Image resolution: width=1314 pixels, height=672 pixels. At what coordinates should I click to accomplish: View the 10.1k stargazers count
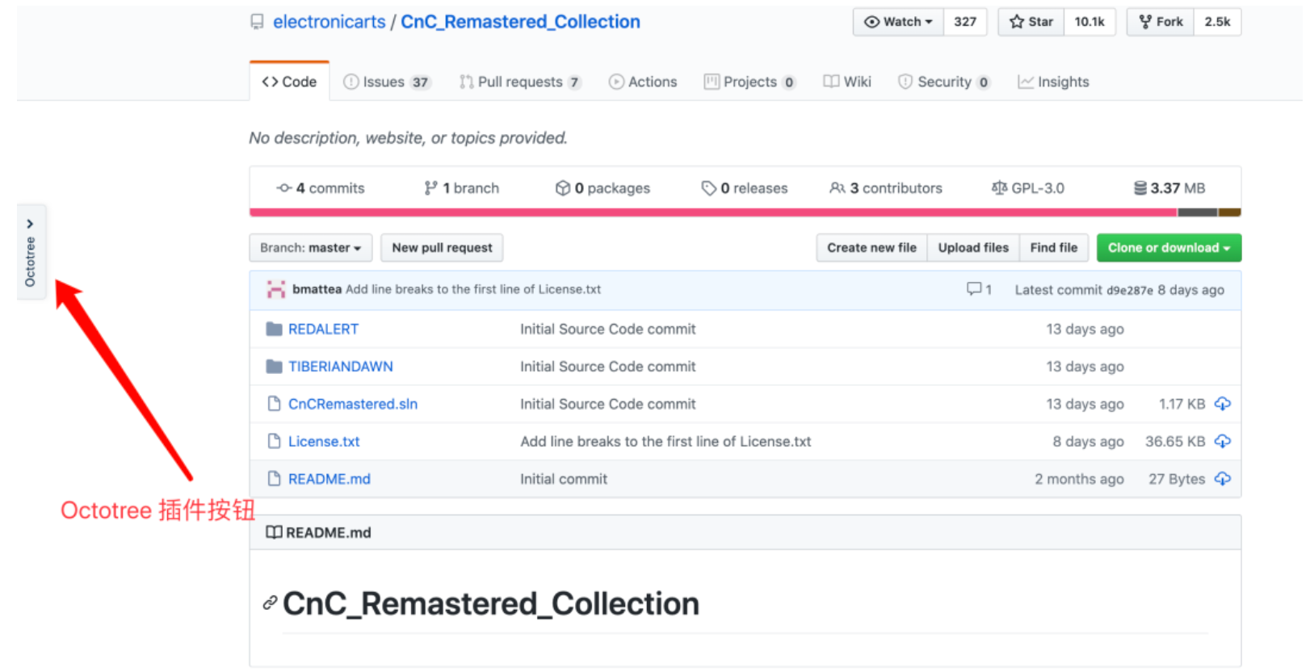pyautogui.click(x=1089, y=22)
